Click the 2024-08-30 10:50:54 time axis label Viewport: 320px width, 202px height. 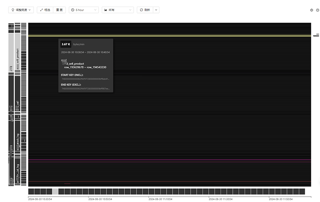pos(100,199)
